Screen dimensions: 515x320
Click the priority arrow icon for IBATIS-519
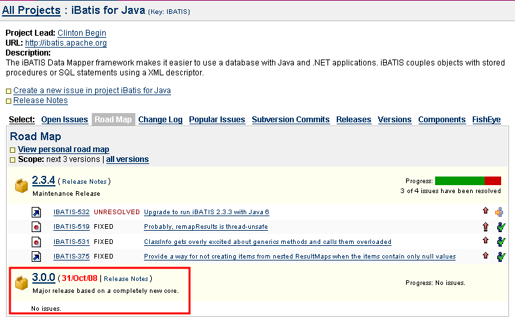click(485, 226)
